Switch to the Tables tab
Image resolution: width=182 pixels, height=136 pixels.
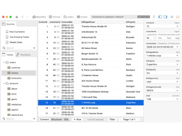tap(8, 55)
